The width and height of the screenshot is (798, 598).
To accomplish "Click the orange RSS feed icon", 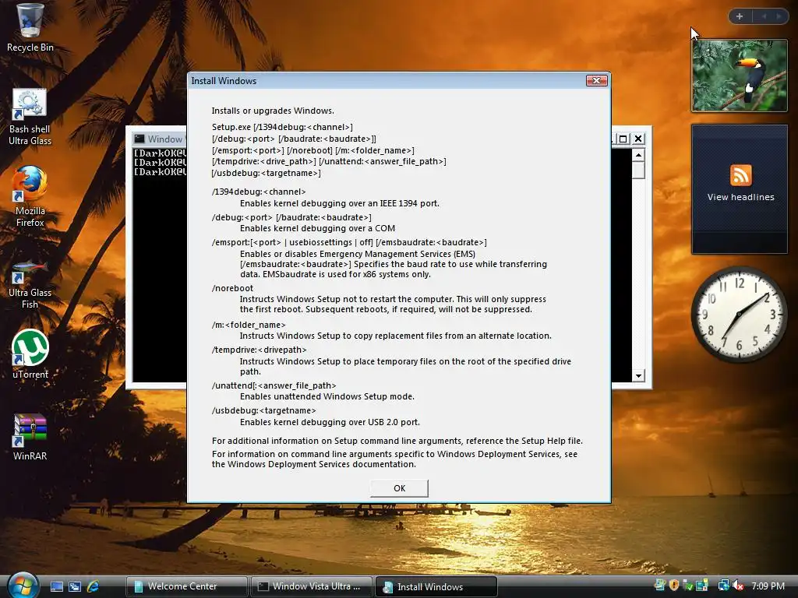I will tap(740, 175).
